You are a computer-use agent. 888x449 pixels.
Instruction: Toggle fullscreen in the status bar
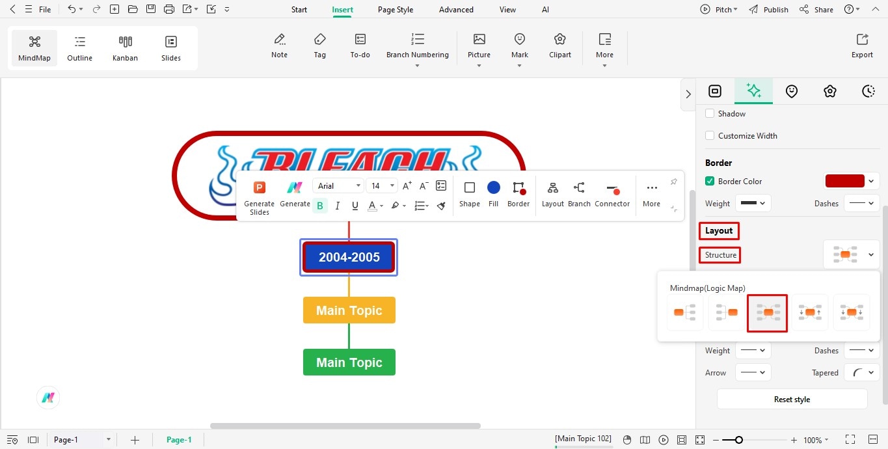click(x=850, y=440)
